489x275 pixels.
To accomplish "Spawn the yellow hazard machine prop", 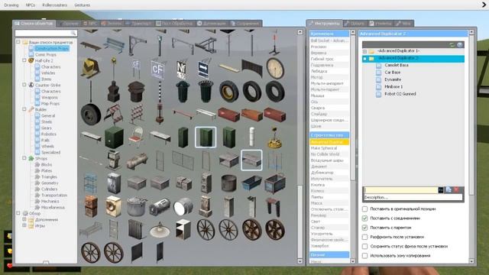I will (90, 68).
